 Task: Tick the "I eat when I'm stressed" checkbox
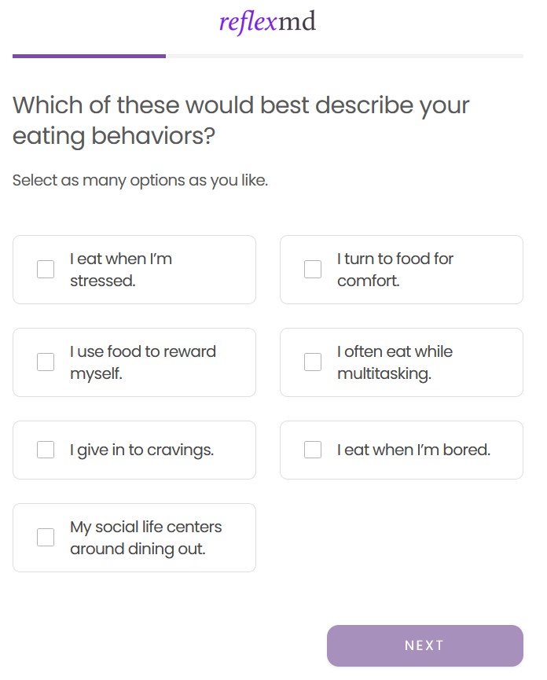[x=46, y=270]
